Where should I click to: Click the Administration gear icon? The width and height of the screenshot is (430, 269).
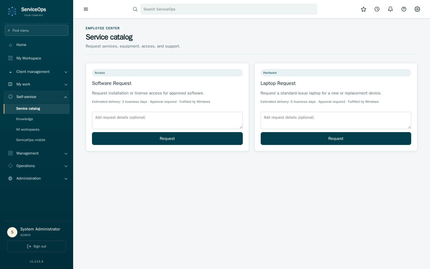tap(10, 178)
